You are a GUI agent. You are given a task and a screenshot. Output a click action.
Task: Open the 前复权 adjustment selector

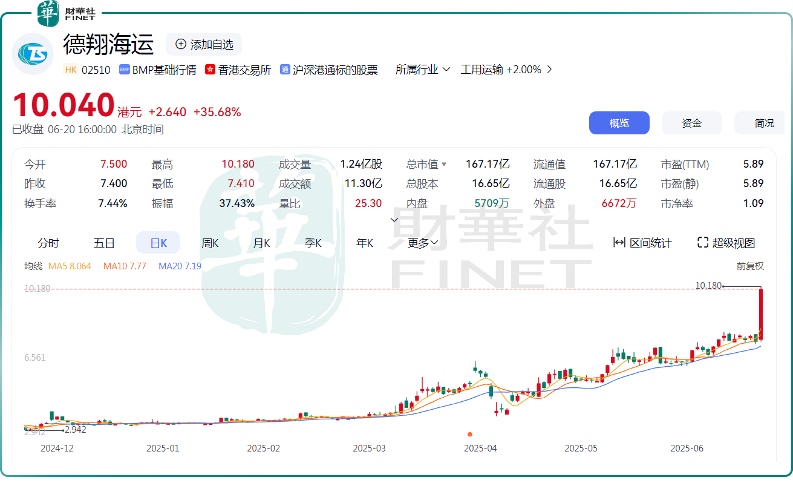click(750, 266)
